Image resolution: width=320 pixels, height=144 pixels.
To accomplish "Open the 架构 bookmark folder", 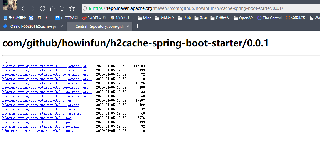I will (201, 18).
